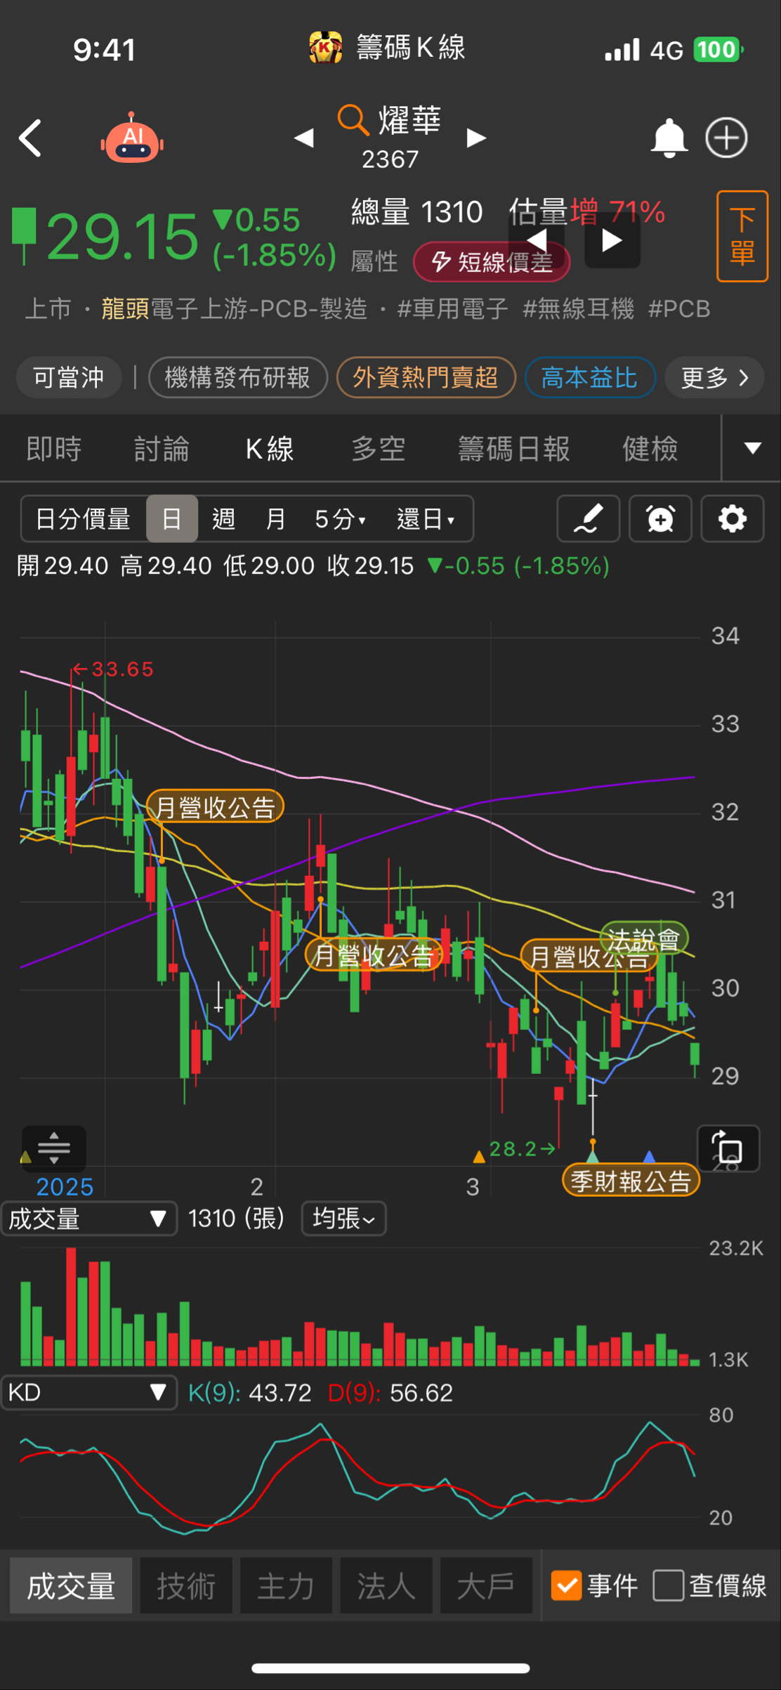781x1690 pixels.
Task: Open the KD indicator dropdown
Action: [x=88, y=1393]
